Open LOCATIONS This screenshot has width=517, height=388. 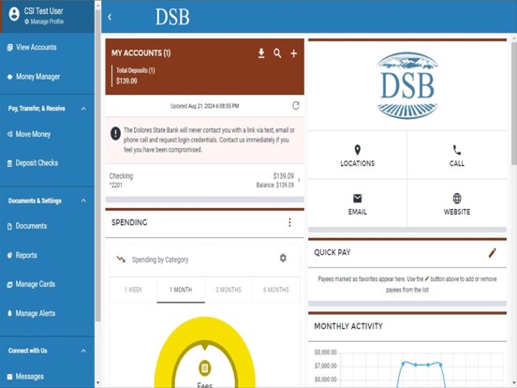point(358,156)
